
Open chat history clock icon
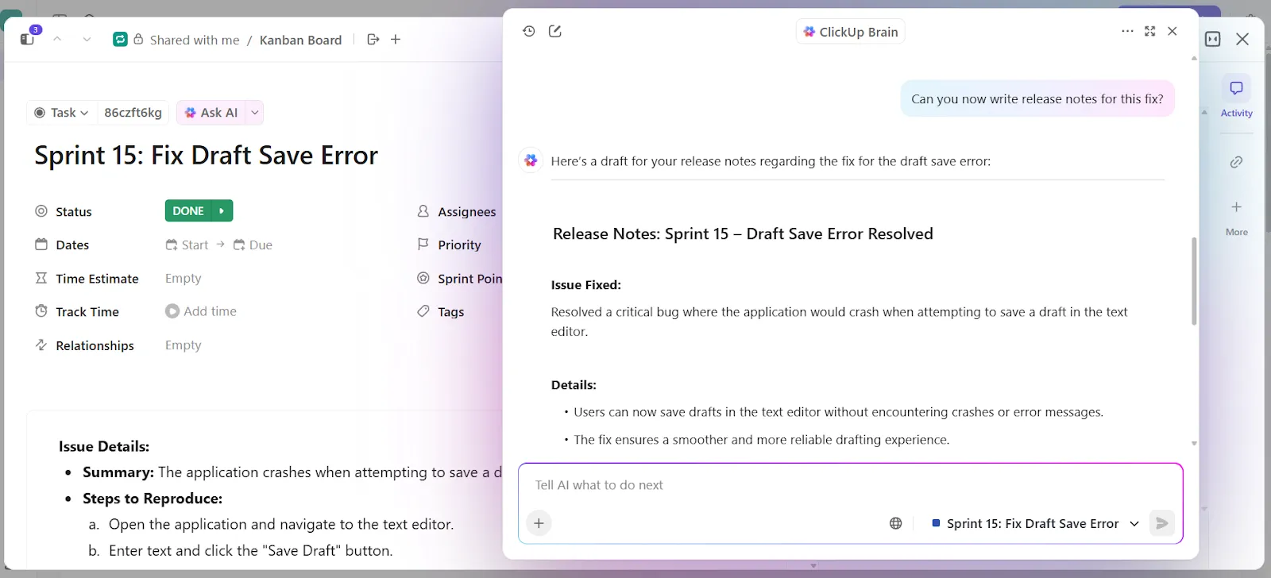pos(529,31)
